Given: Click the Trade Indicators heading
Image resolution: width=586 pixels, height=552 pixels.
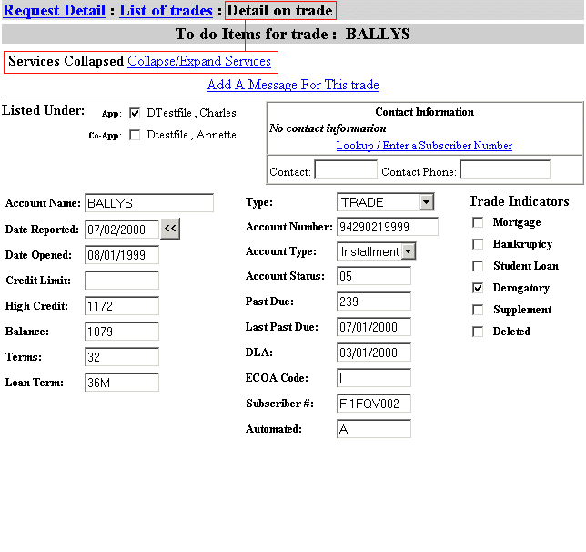Looking at the screenshot, I should point(519,201).
